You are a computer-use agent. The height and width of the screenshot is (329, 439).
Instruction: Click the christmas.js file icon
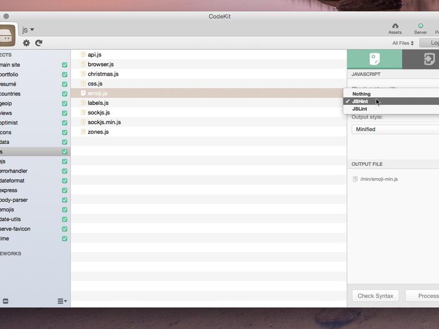tap(83, 74)
